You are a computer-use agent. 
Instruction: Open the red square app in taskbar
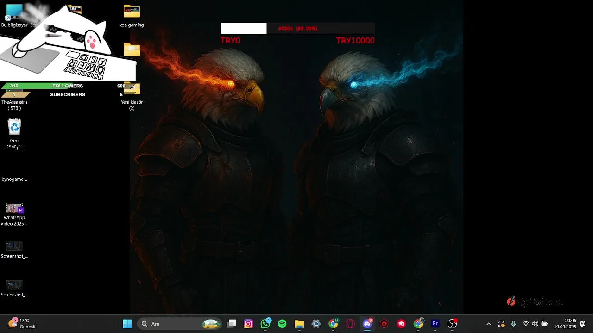point(401,324)
